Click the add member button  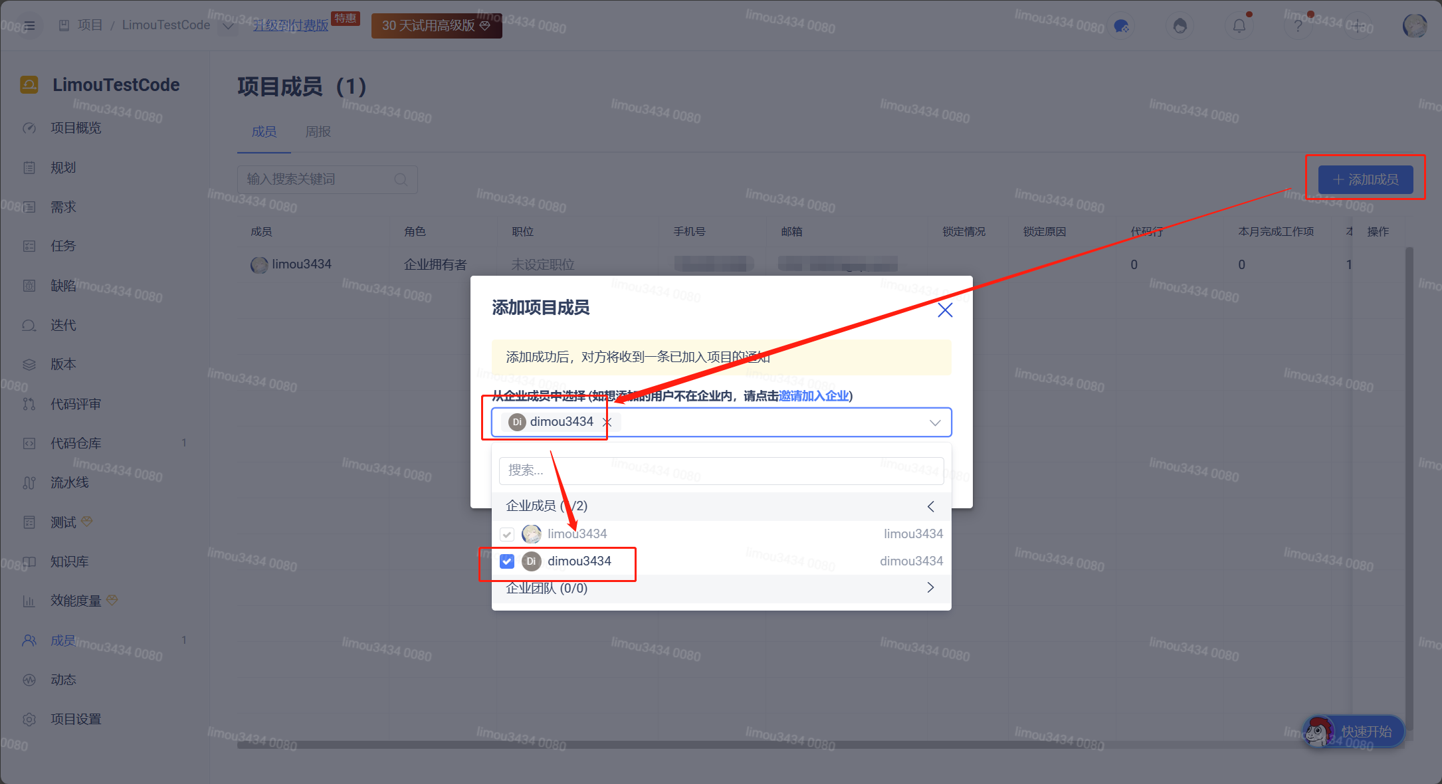point(1366,179)
